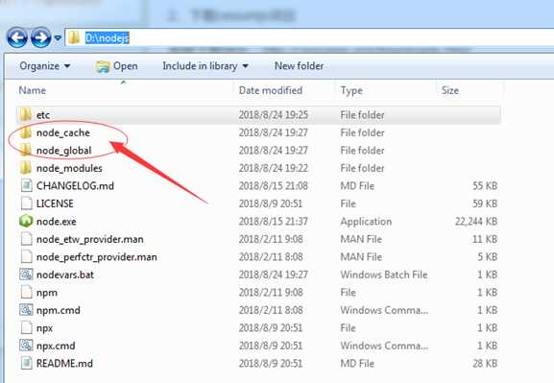Select the file name LICENSE
This screenshot has height=383, width=554.
pos(55,203)
